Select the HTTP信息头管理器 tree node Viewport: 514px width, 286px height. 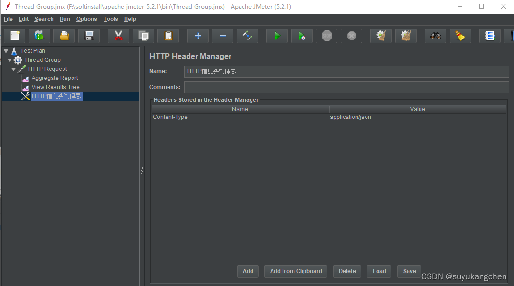tap(56, 96)
